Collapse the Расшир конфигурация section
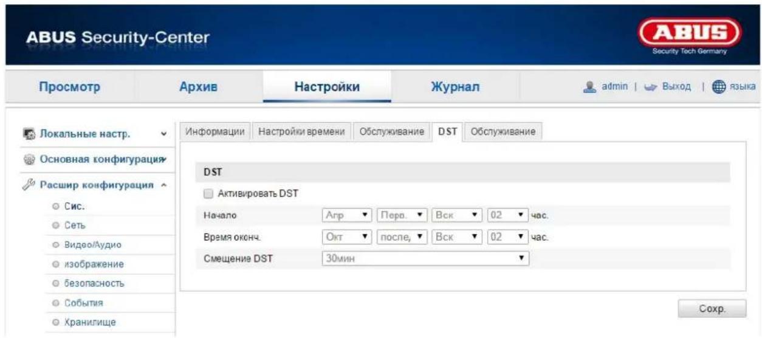This screenshot has width=762, height=338. (163, 186)
